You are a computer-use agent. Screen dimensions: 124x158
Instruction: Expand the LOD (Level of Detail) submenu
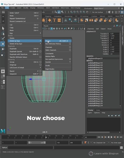pyautogui.click(x=25, y=67)
